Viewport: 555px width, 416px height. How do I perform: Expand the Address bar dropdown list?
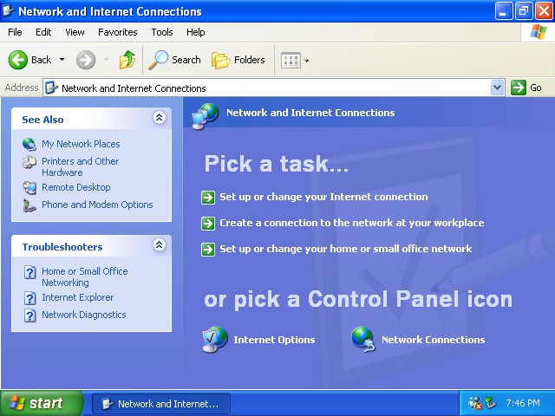pos(497,88)
